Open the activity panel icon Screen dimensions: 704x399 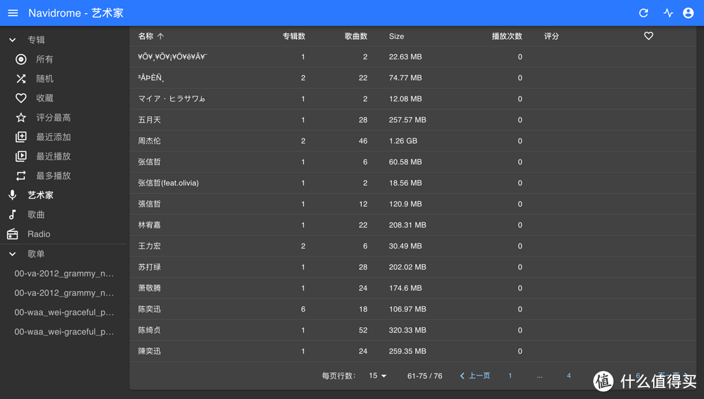pos(668,13)
